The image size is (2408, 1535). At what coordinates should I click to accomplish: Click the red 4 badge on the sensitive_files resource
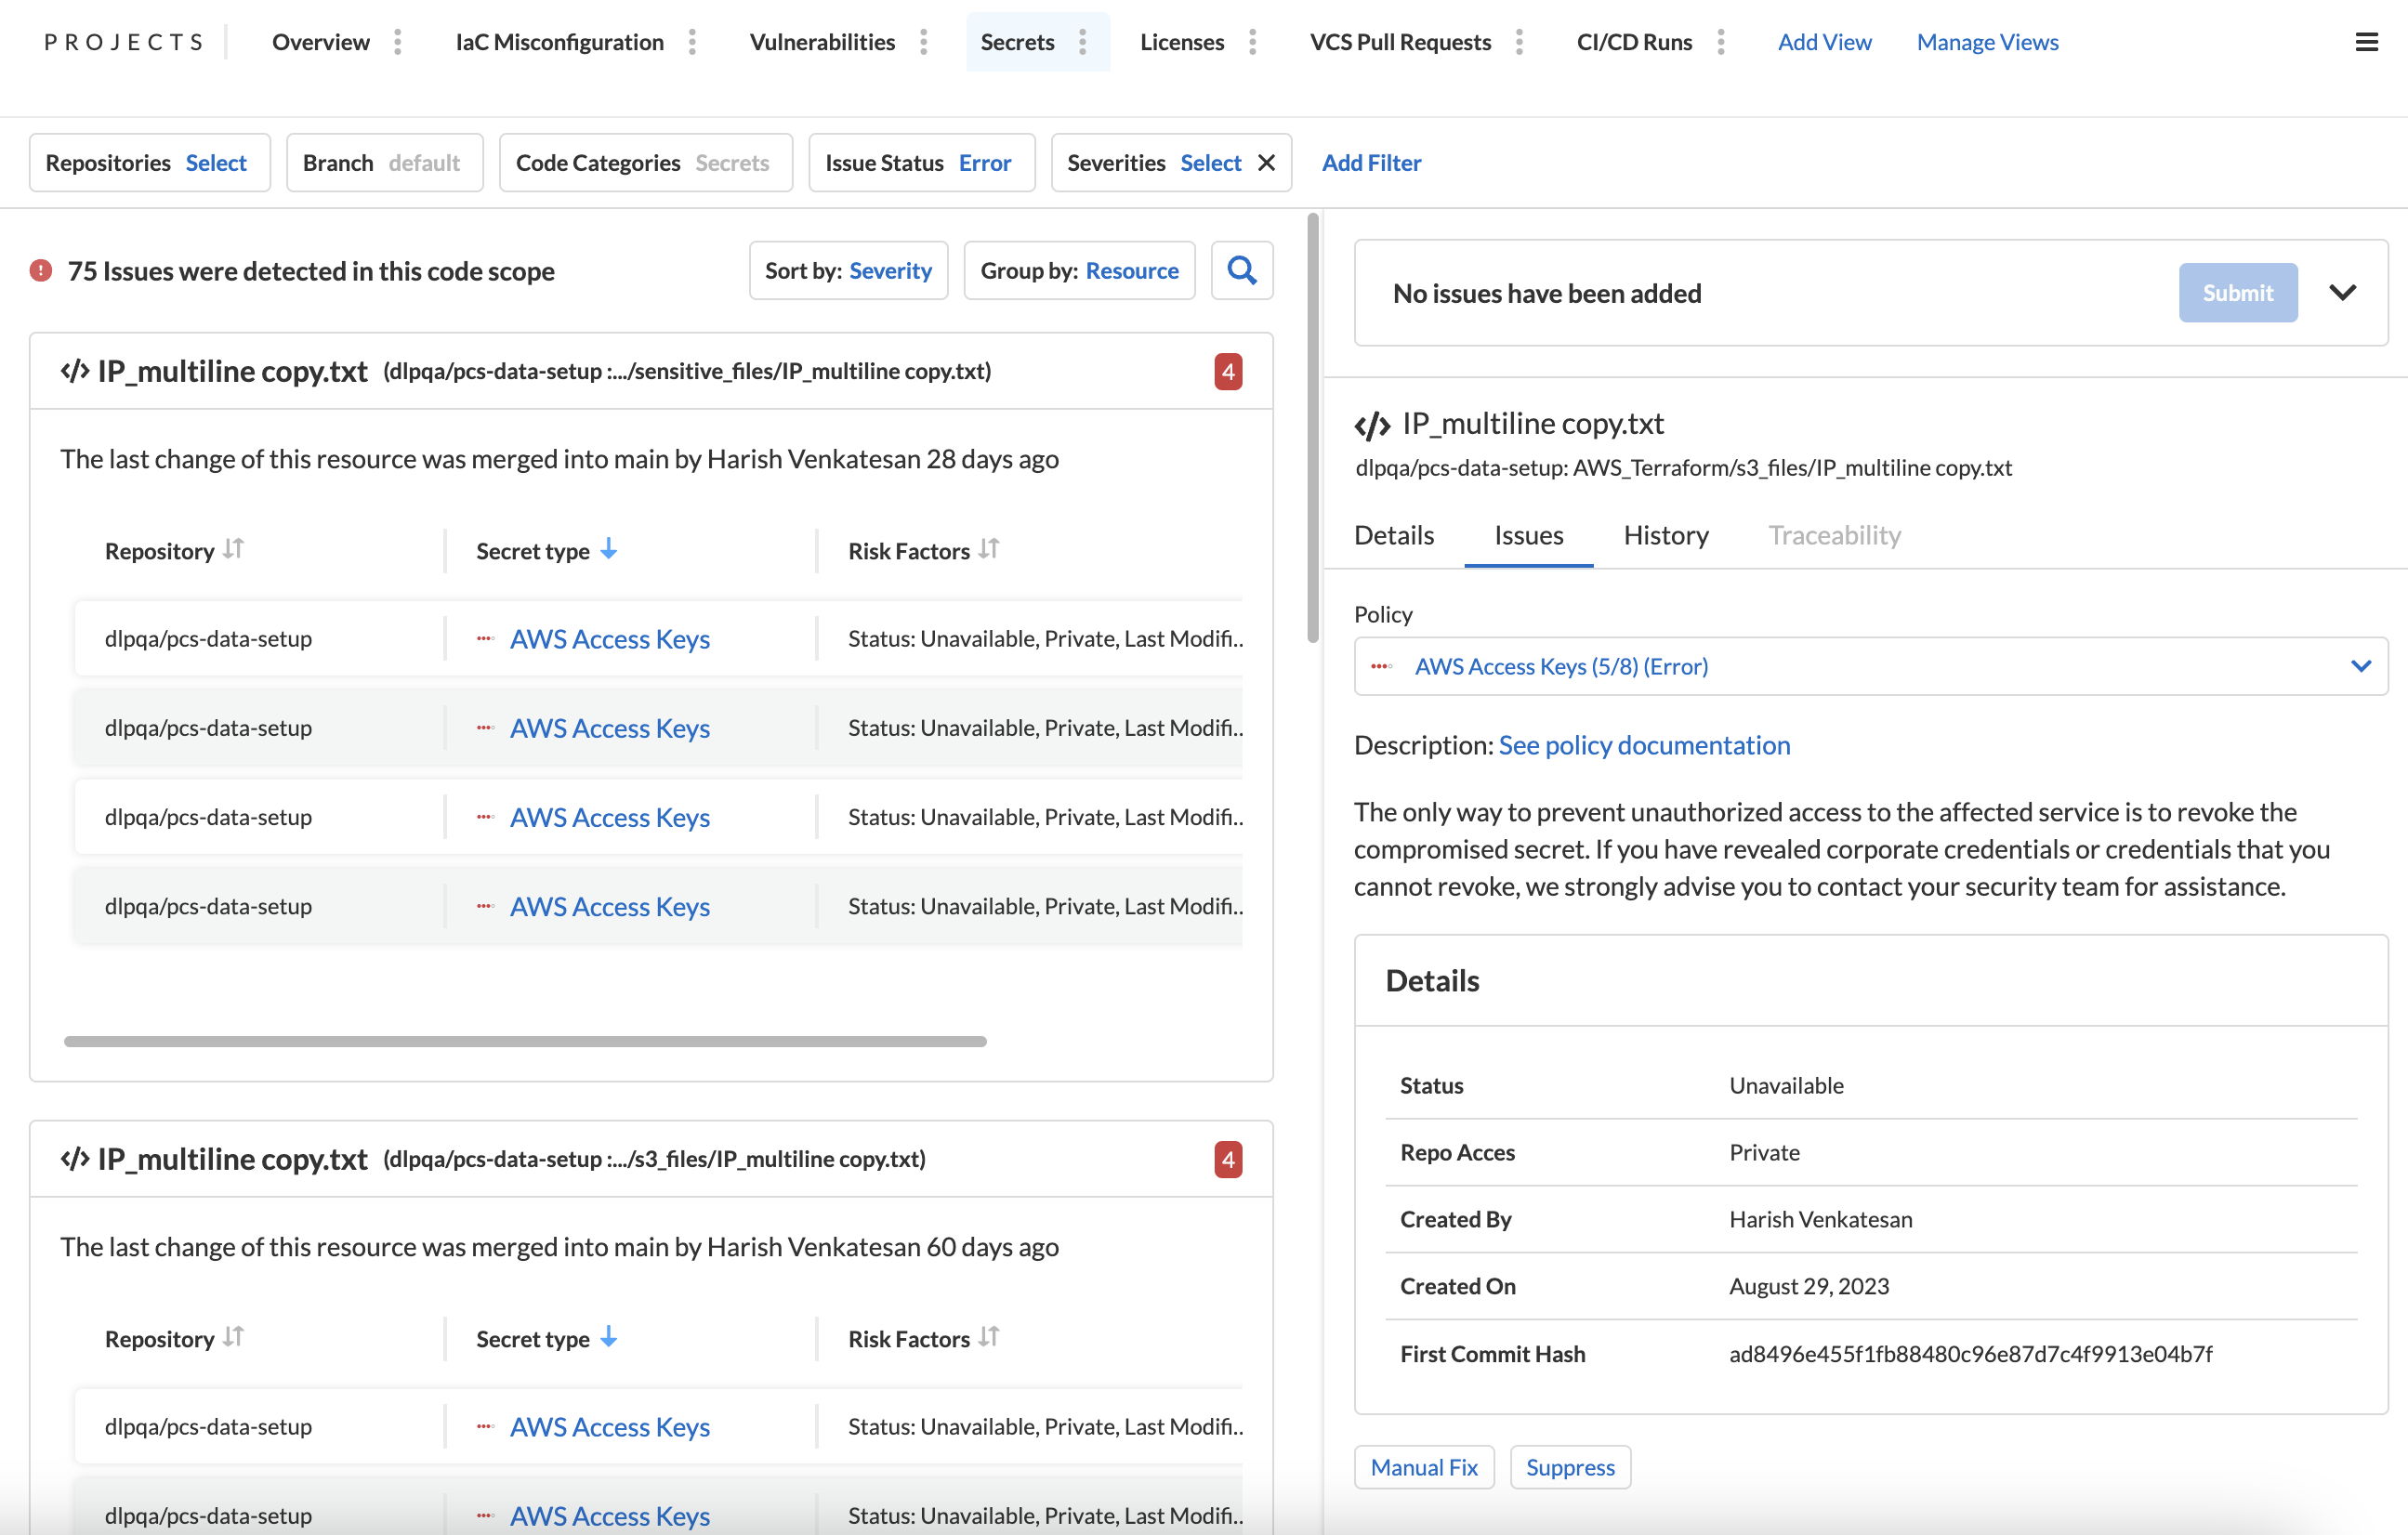pos(1228,371)
